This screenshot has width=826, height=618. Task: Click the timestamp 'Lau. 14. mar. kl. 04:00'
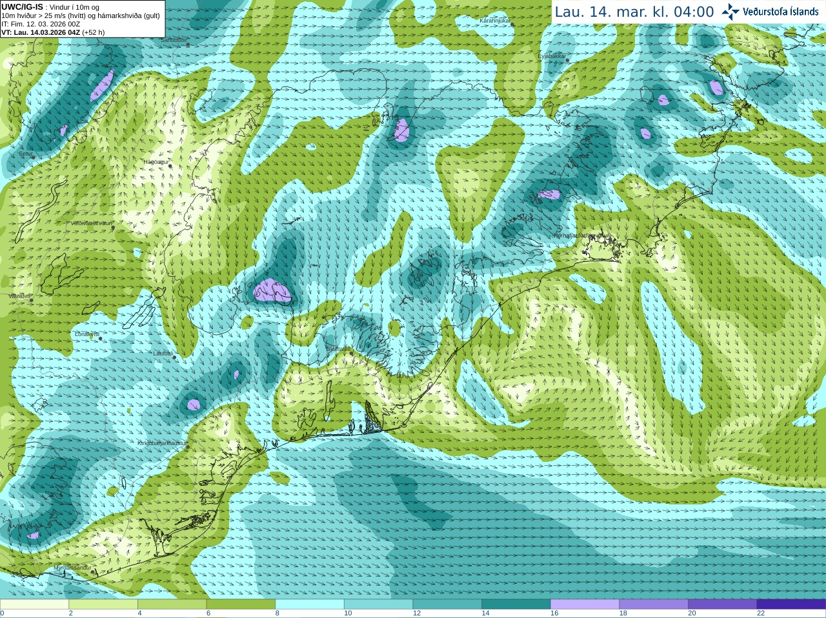tap(634, 12)
